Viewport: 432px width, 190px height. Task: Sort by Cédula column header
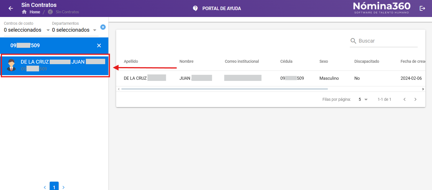pyautogui.click(x=286, y=61)
